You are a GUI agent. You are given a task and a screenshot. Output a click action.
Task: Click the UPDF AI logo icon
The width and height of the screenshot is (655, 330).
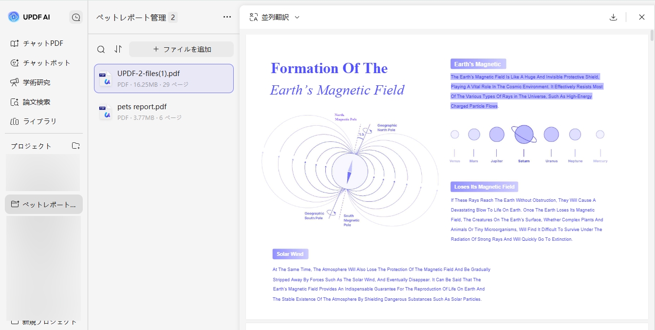click(14, 17)
